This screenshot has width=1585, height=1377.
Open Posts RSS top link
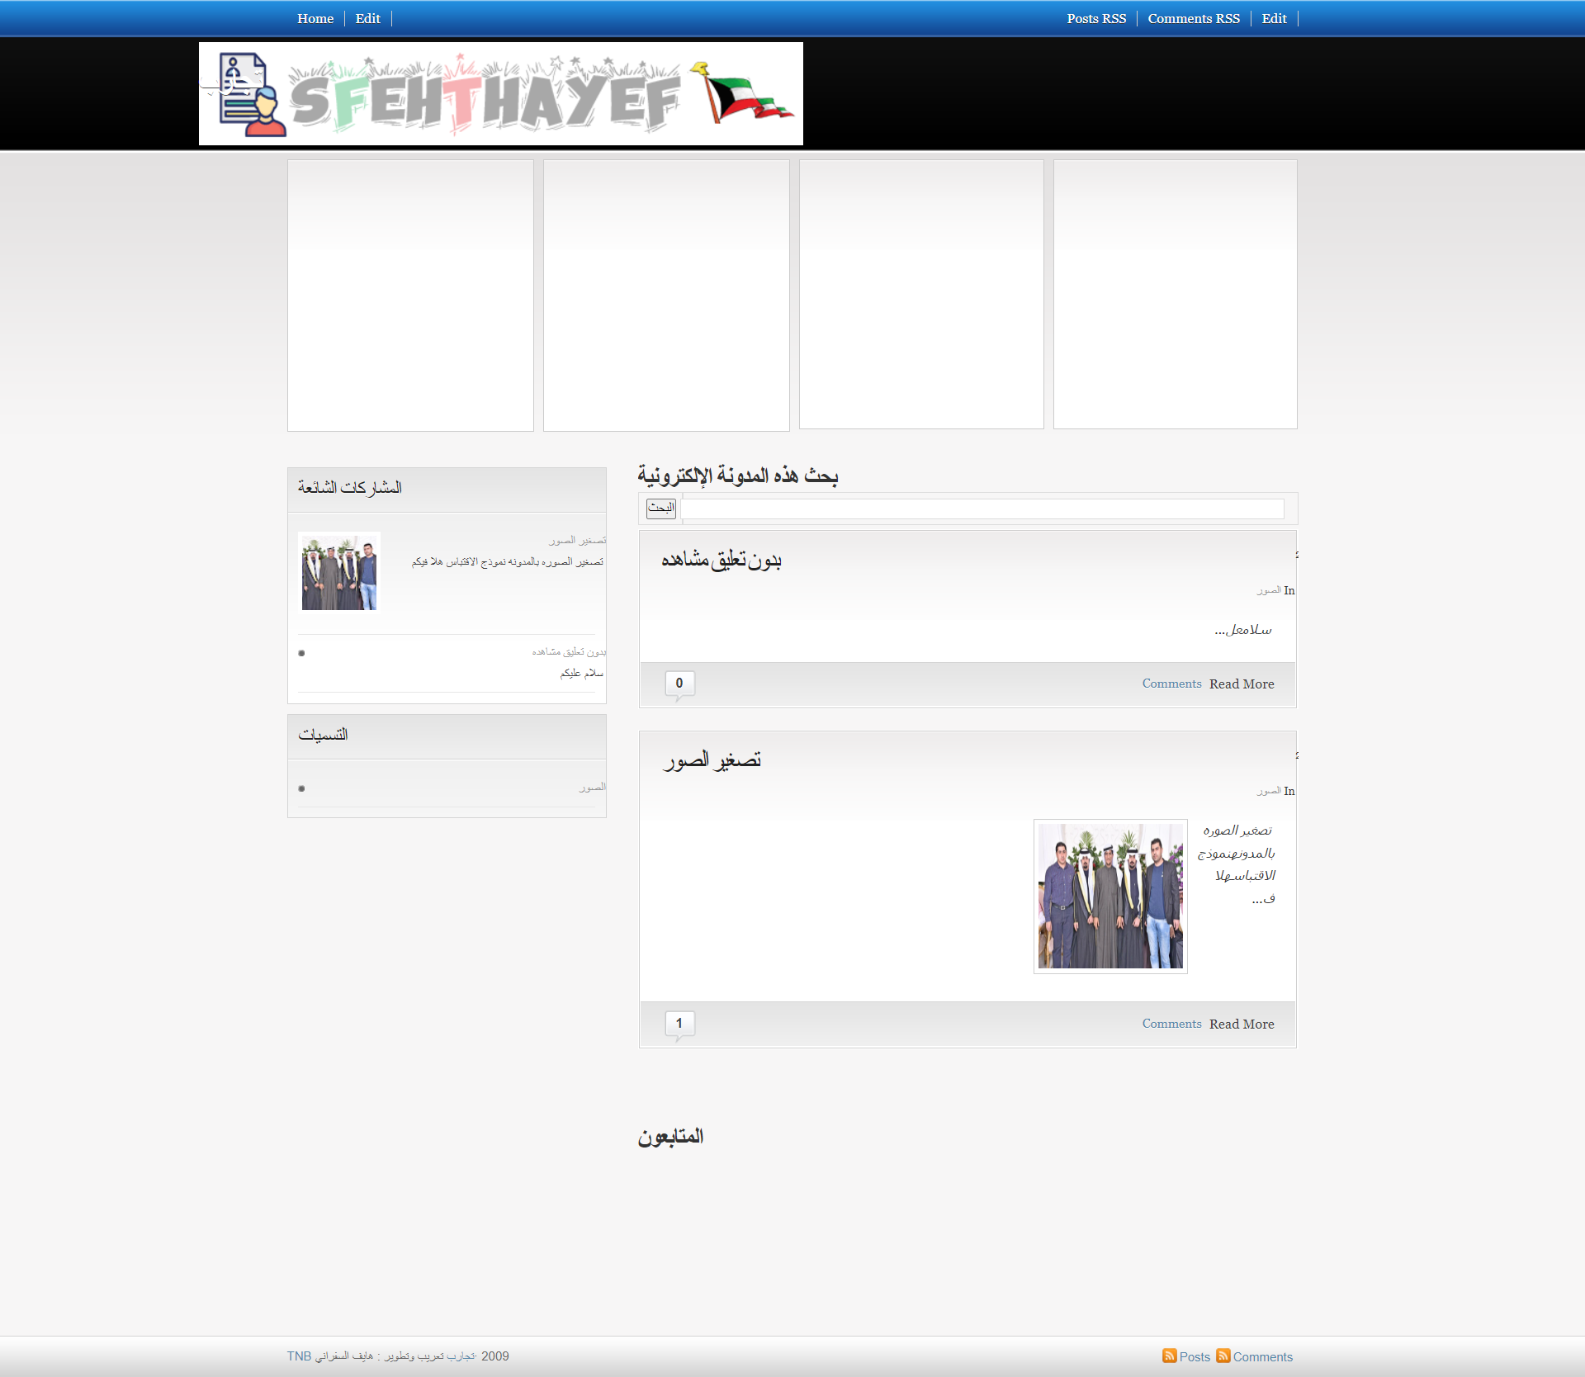1096,18
